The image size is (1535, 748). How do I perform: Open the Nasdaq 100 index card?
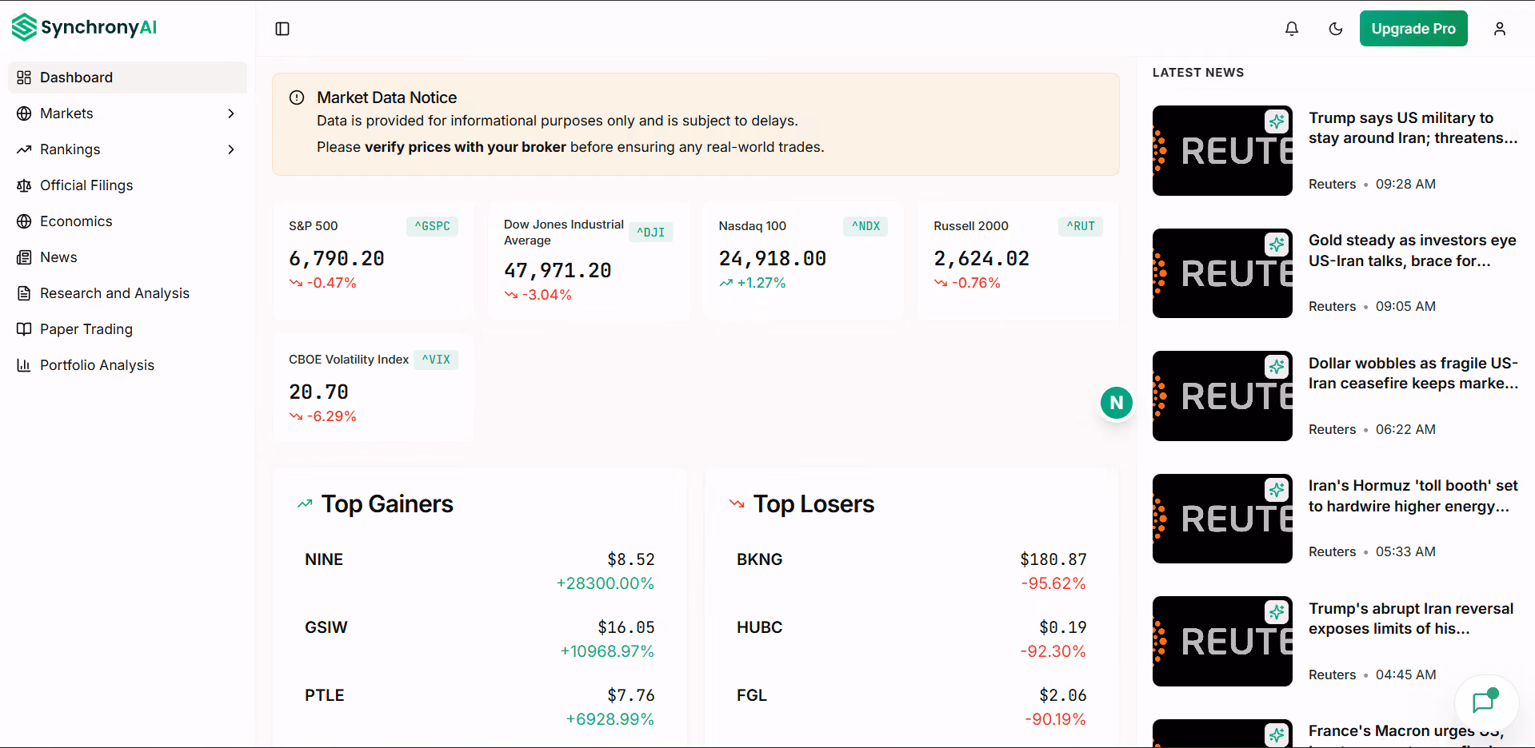803,261
